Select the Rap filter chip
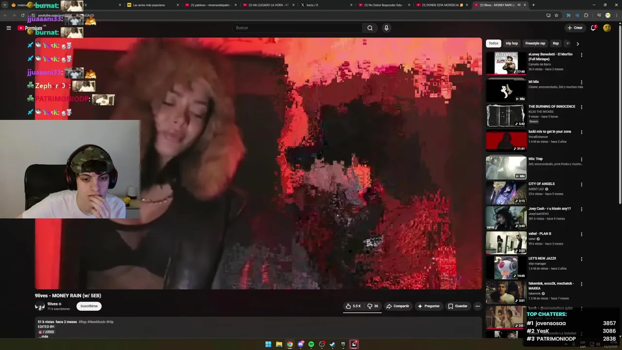 point(555,43)
